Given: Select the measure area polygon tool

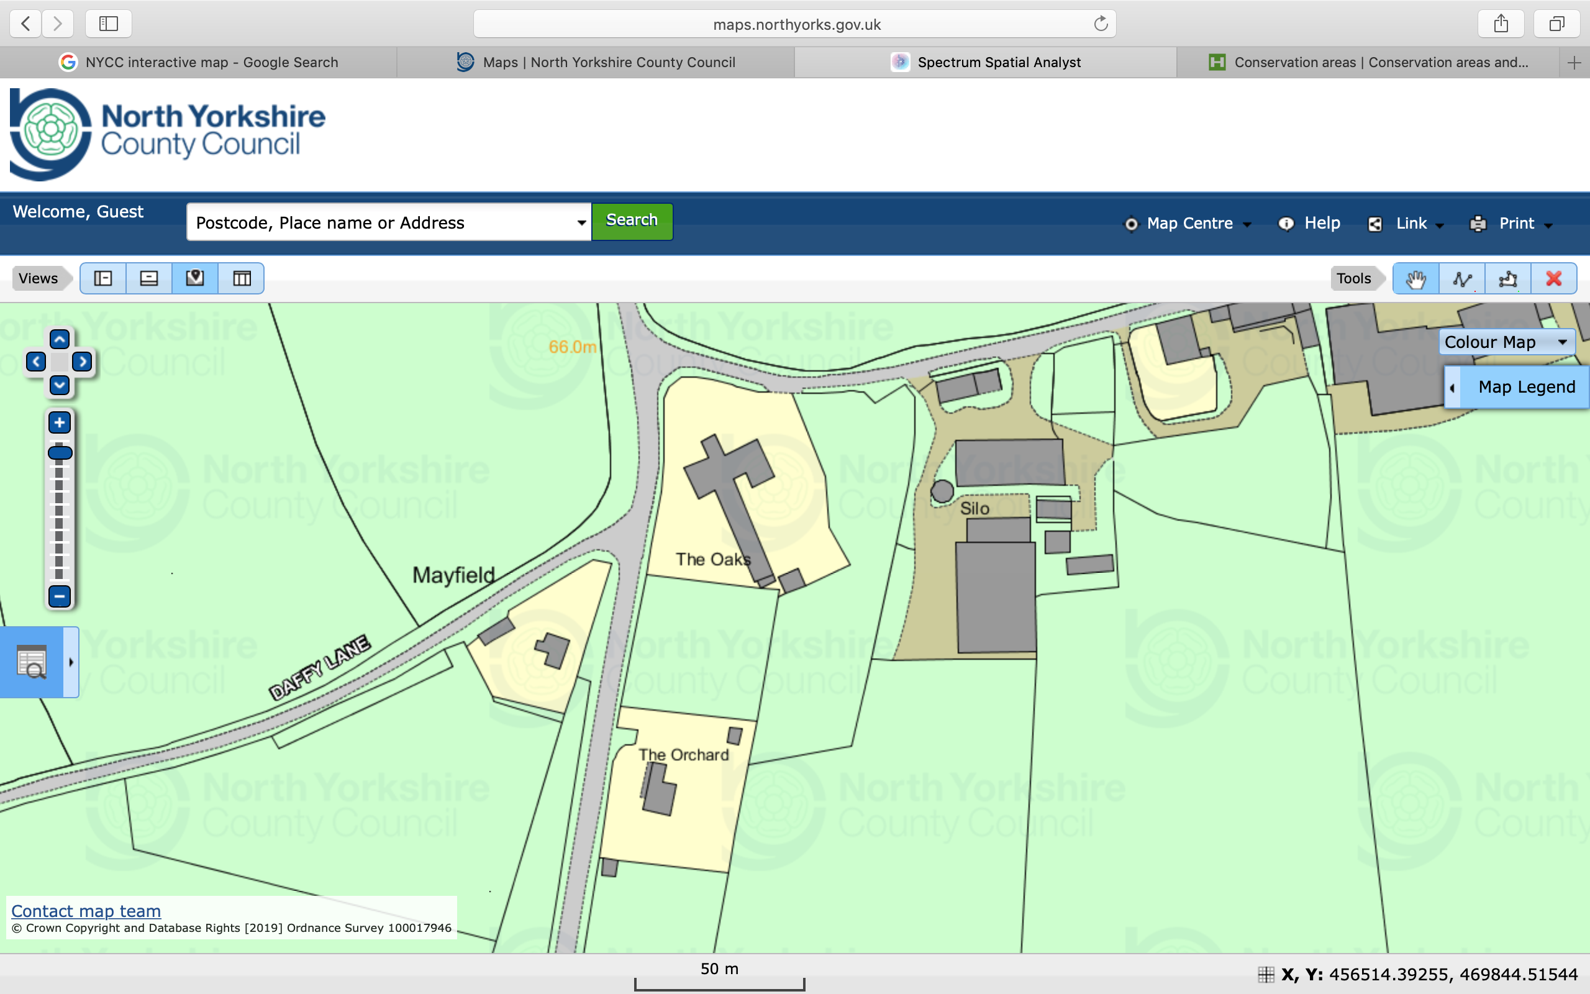Looking at the screenshot, I should pos(1508,279).
